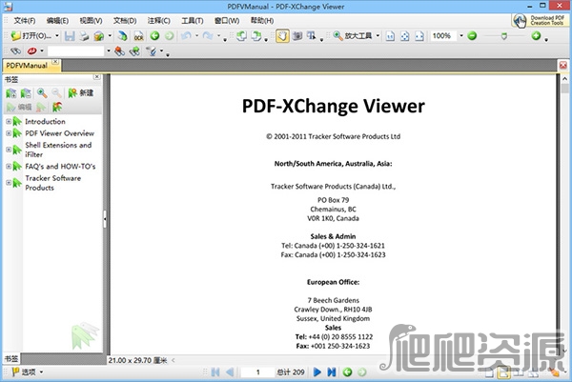Open the zoom percentage dropdown arrow
The image size is (572, 382).
click(461, 35)
